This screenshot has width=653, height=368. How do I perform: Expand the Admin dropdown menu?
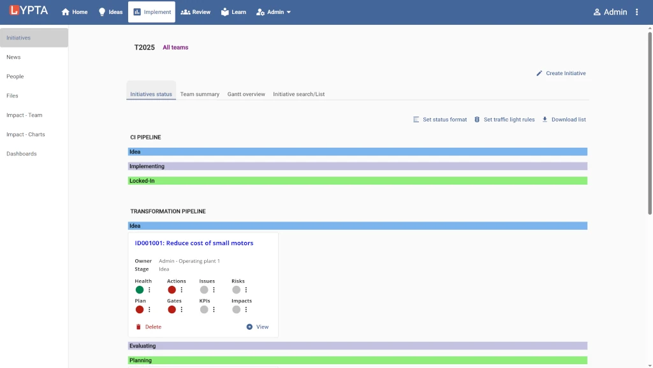point(273,12)
